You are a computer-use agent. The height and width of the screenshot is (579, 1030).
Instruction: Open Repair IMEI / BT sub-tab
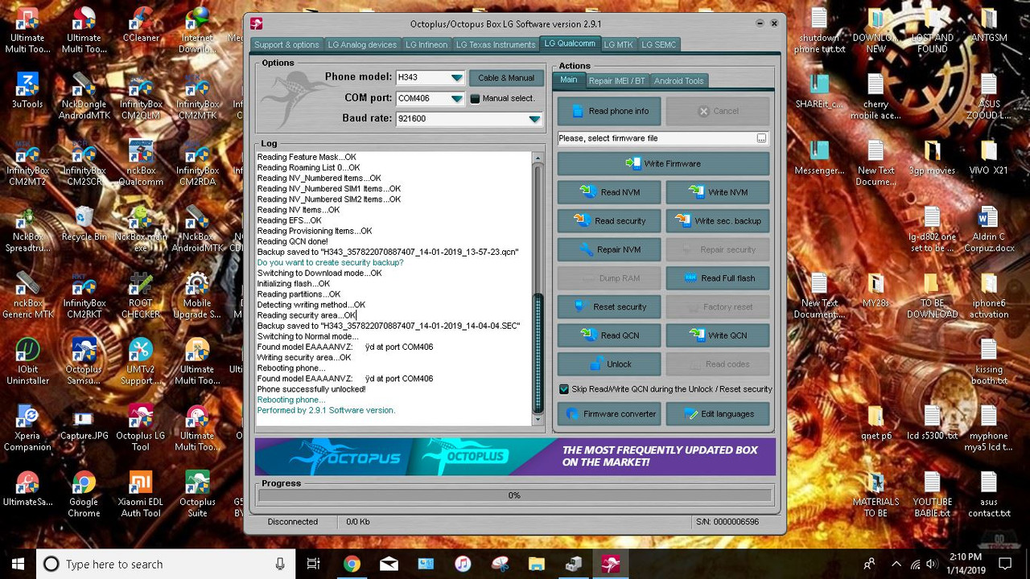pyautogui.click(x=616, y=80)
